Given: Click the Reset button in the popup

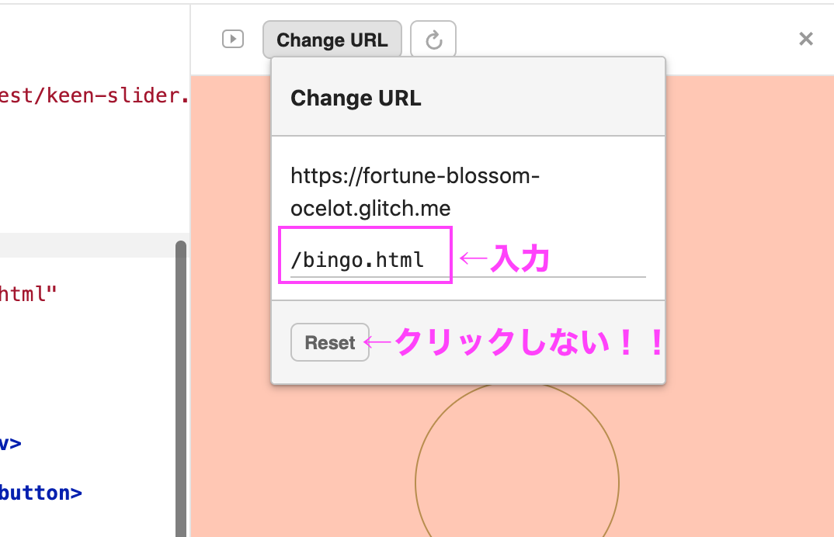Looking at the screenshot, I should (329, 343).
